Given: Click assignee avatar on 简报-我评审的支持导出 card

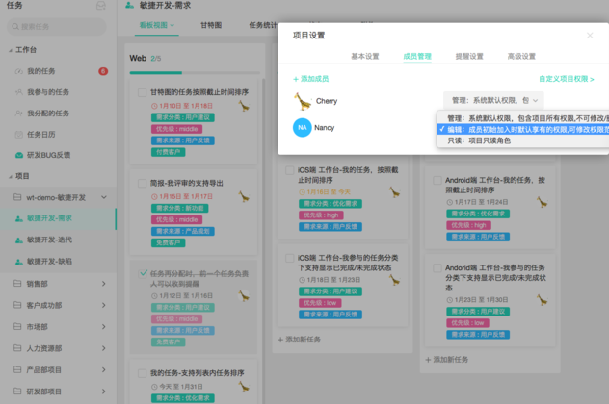Looking at the screenshot, I should (x=244, y=196).
